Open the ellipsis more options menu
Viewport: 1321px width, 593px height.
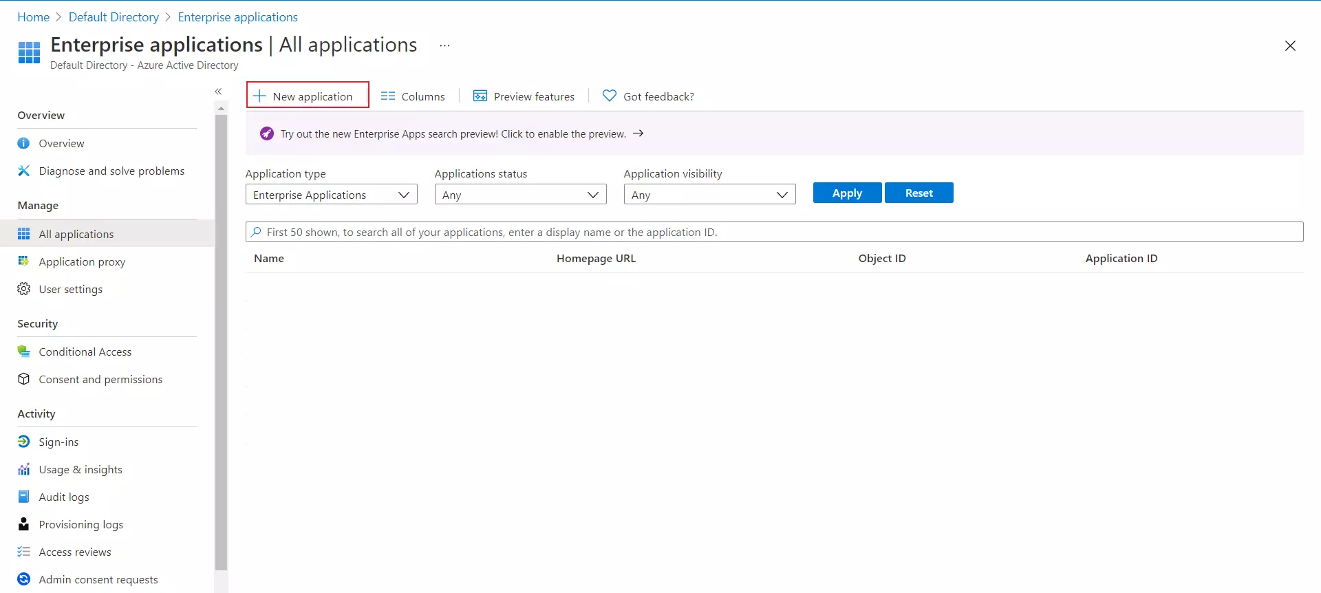[445, 45]
